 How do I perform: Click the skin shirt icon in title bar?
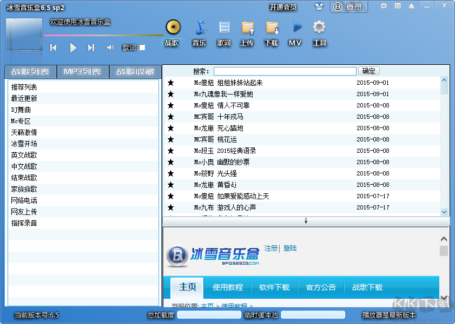click(319, 7)
